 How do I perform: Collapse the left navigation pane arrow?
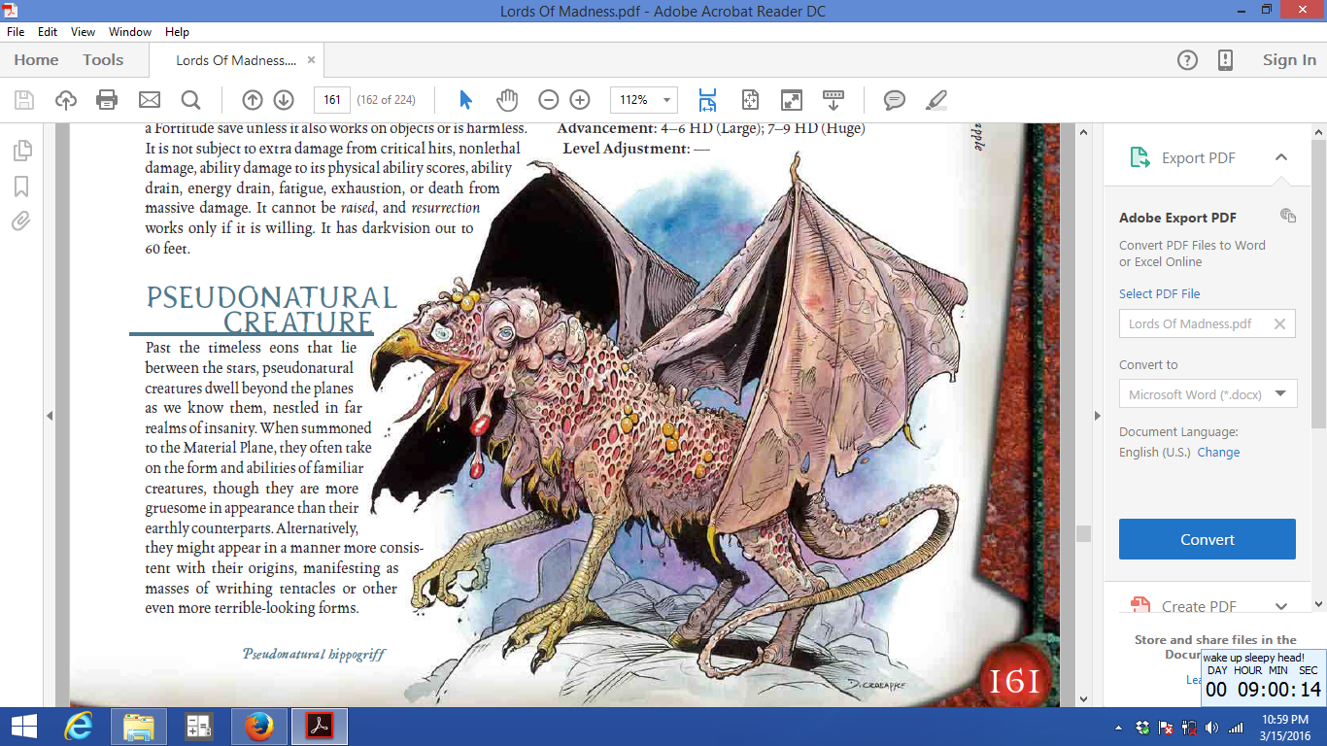pos(50,415)
